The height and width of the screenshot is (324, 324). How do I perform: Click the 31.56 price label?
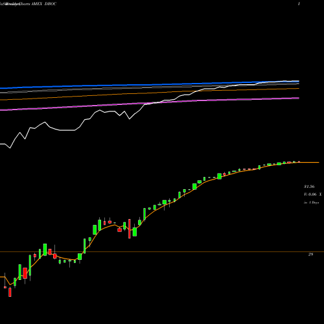coord(309,187)
